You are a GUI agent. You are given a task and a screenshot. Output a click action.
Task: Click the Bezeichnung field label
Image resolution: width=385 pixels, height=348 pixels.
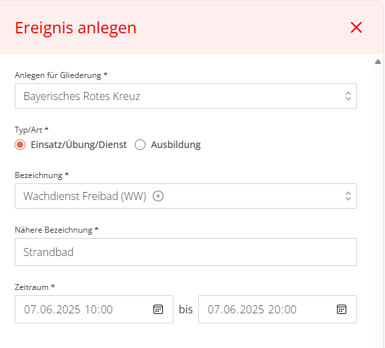point(41,175)
